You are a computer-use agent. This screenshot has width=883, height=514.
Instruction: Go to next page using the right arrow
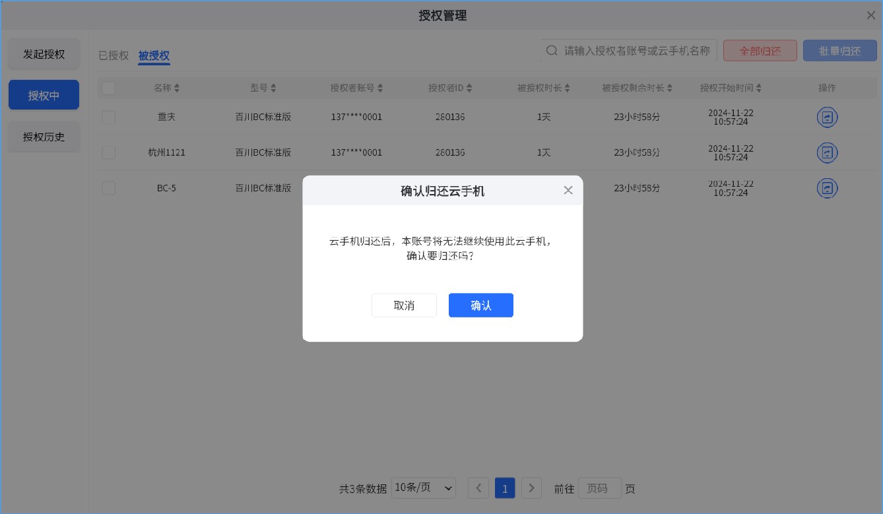[x=531, y=488]
